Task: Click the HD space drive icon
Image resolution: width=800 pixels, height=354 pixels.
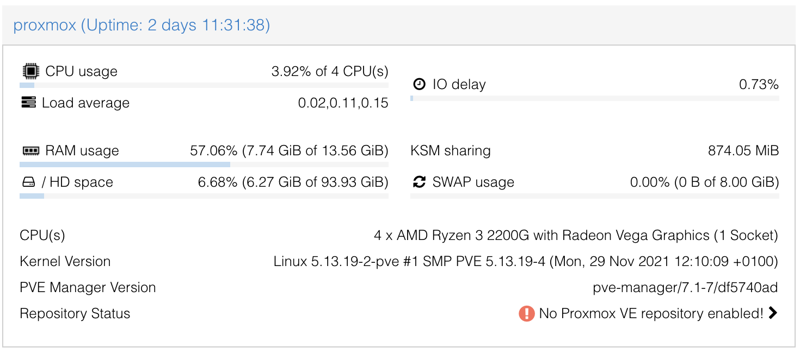Action: point(28,182)
